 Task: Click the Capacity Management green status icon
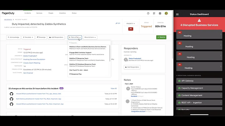[179, 88]
